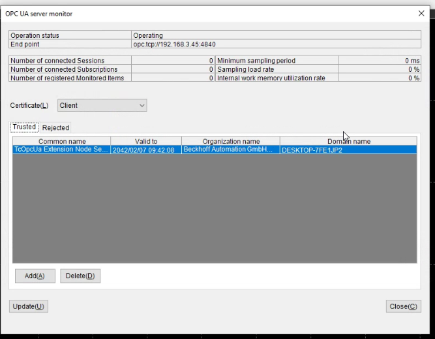Click the Close(C) button

coord(404,306)
